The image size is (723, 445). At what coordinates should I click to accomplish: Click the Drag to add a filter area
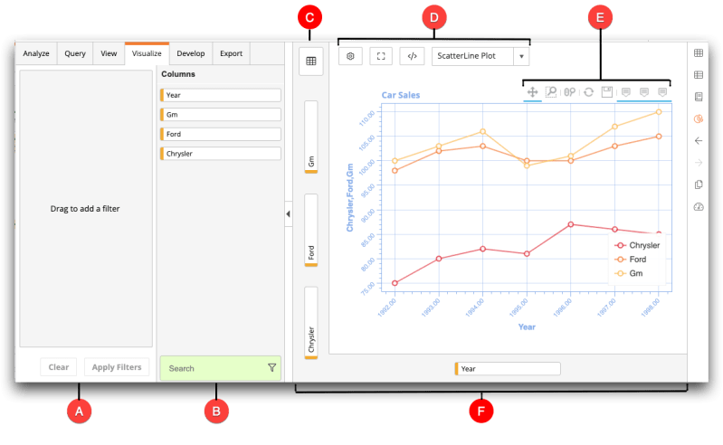pyautogui.click(x=86, y=209)
